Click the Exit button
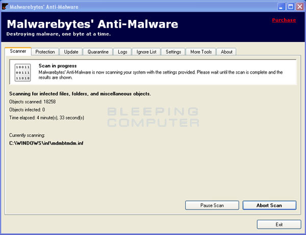The image size is (306, 235). [279, 224]
